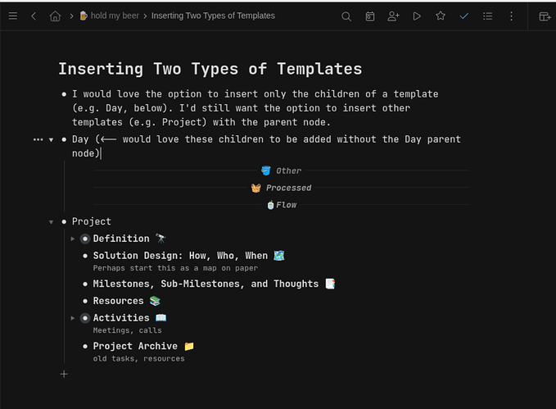Click the Project node bullet
Viewport: 556px width, 409px height.
click(64, 222)
